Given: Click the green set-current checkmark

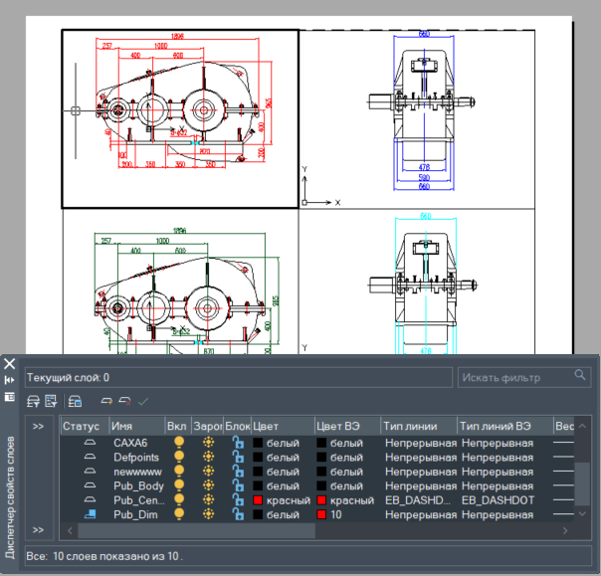Looking at the screenshot, I should coord(143,402).
